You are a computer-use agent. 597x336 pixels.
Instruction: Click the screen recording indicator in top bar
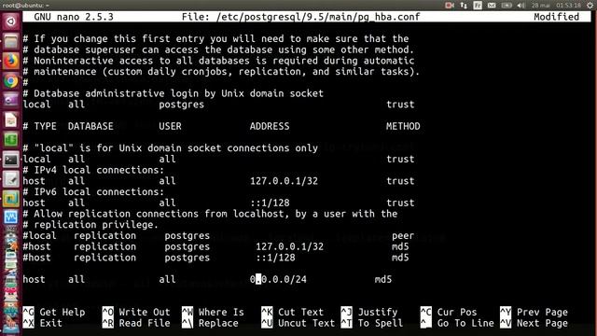[450, 6]
